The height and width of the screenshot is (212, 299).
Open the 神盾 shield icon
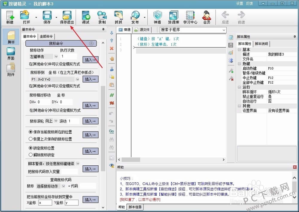(x=157, y=17)
